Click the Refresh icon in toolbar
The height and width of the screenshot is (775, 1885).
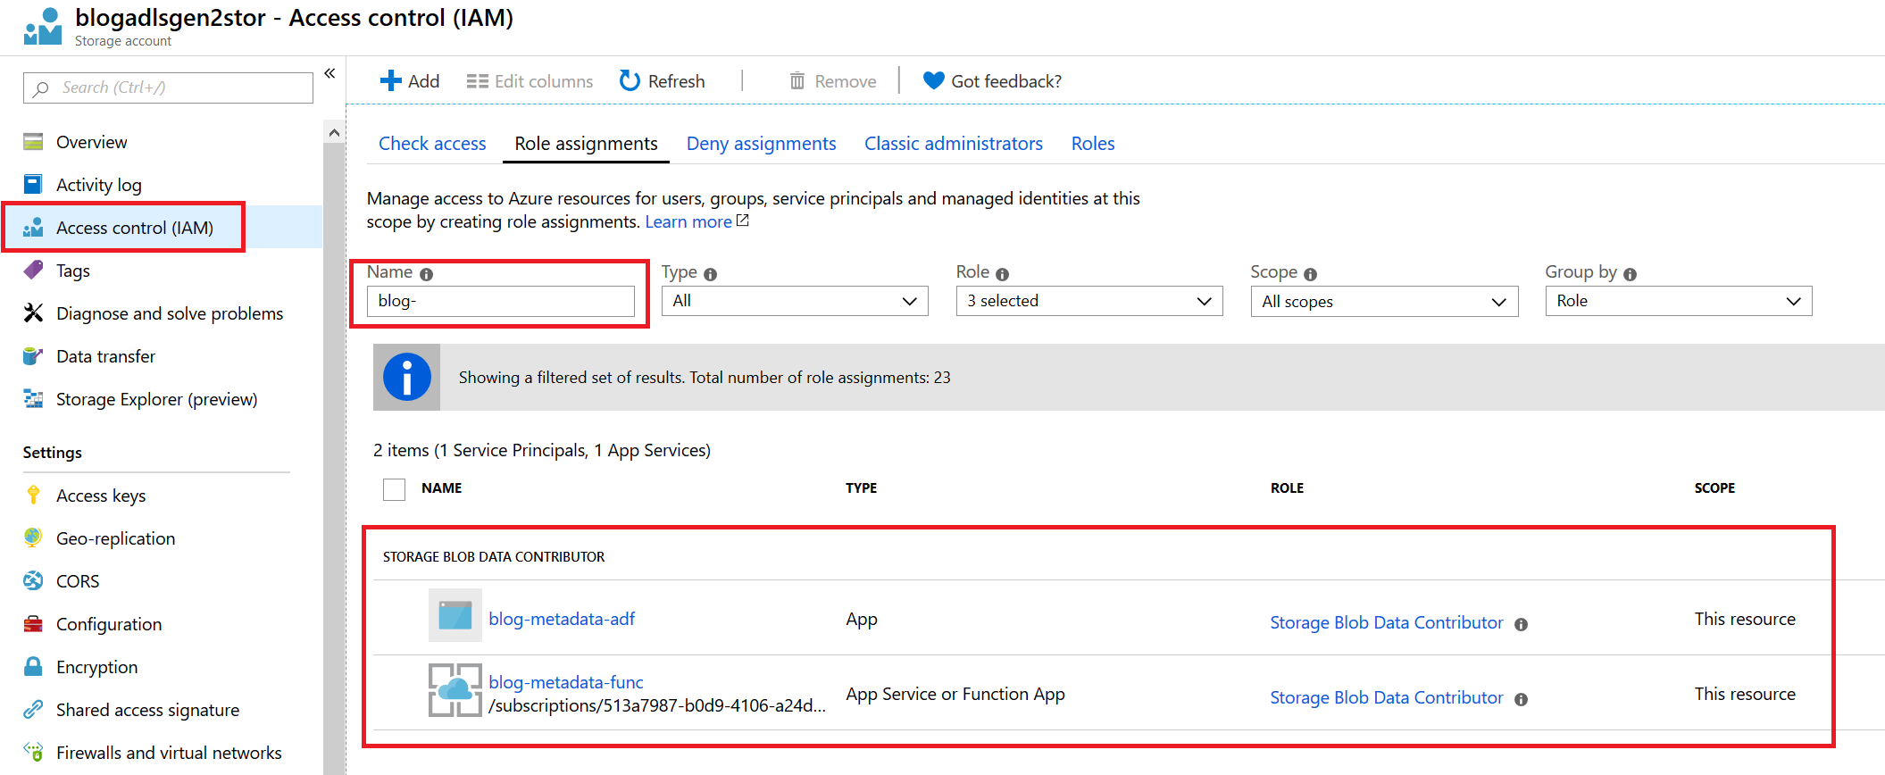pos(630,81)
